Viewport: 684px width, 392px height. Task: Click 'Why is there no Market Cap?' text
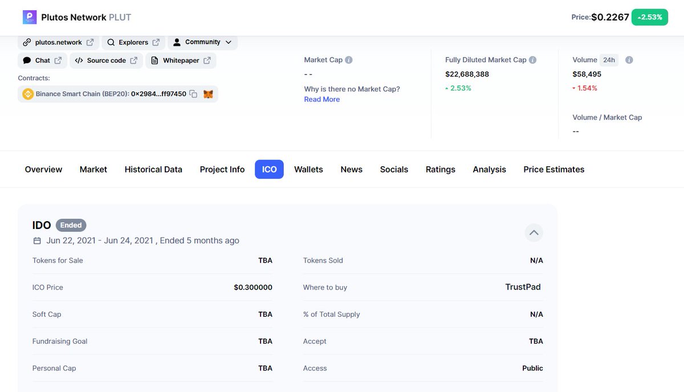[x=352, y=89]
